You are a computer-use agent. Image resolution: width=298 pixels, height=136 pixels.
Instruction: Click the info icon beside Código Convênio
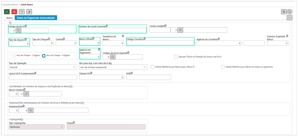point(145,39)
